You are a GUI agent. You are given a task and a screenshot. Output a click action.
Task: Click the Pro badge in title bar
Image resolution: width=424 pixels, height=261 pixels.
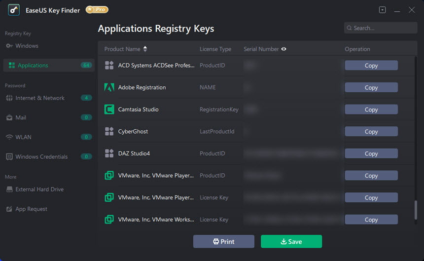click(x=97, y=10)
